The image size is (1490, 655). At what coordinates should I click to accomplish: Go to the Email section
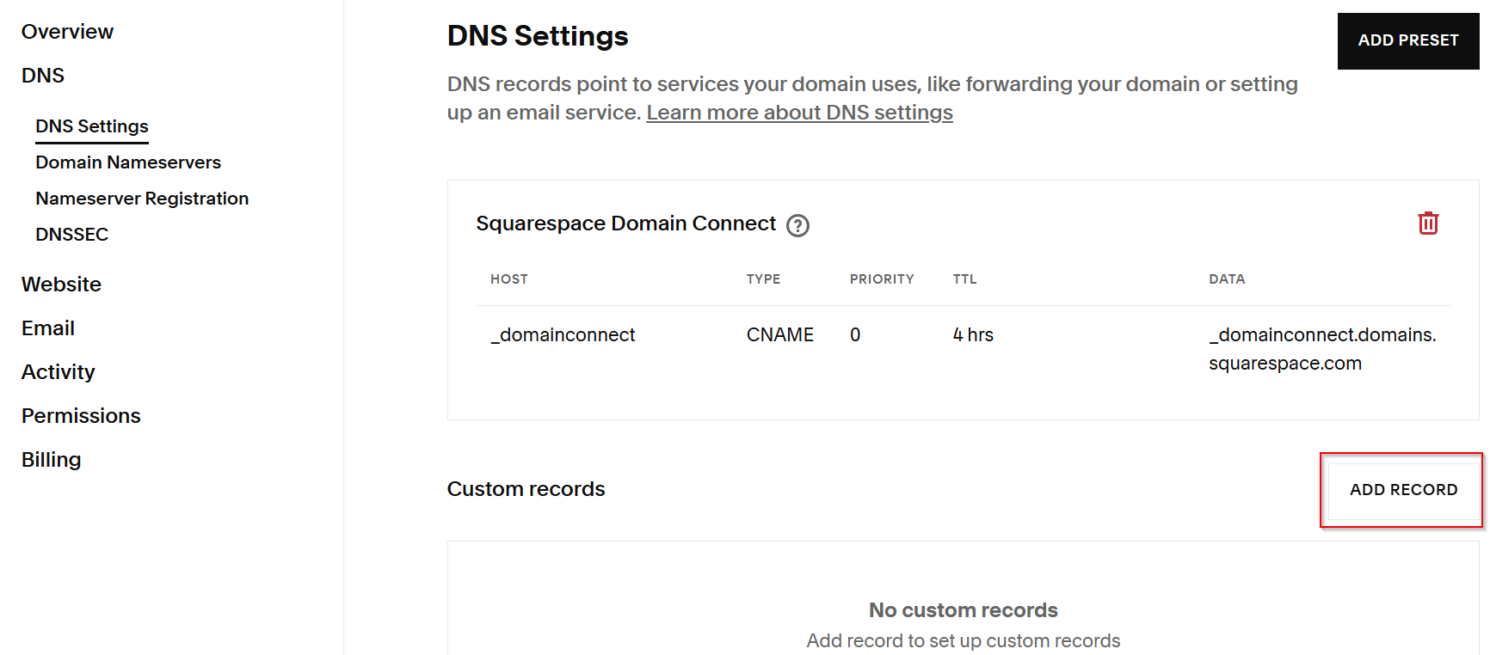(48, 328)
